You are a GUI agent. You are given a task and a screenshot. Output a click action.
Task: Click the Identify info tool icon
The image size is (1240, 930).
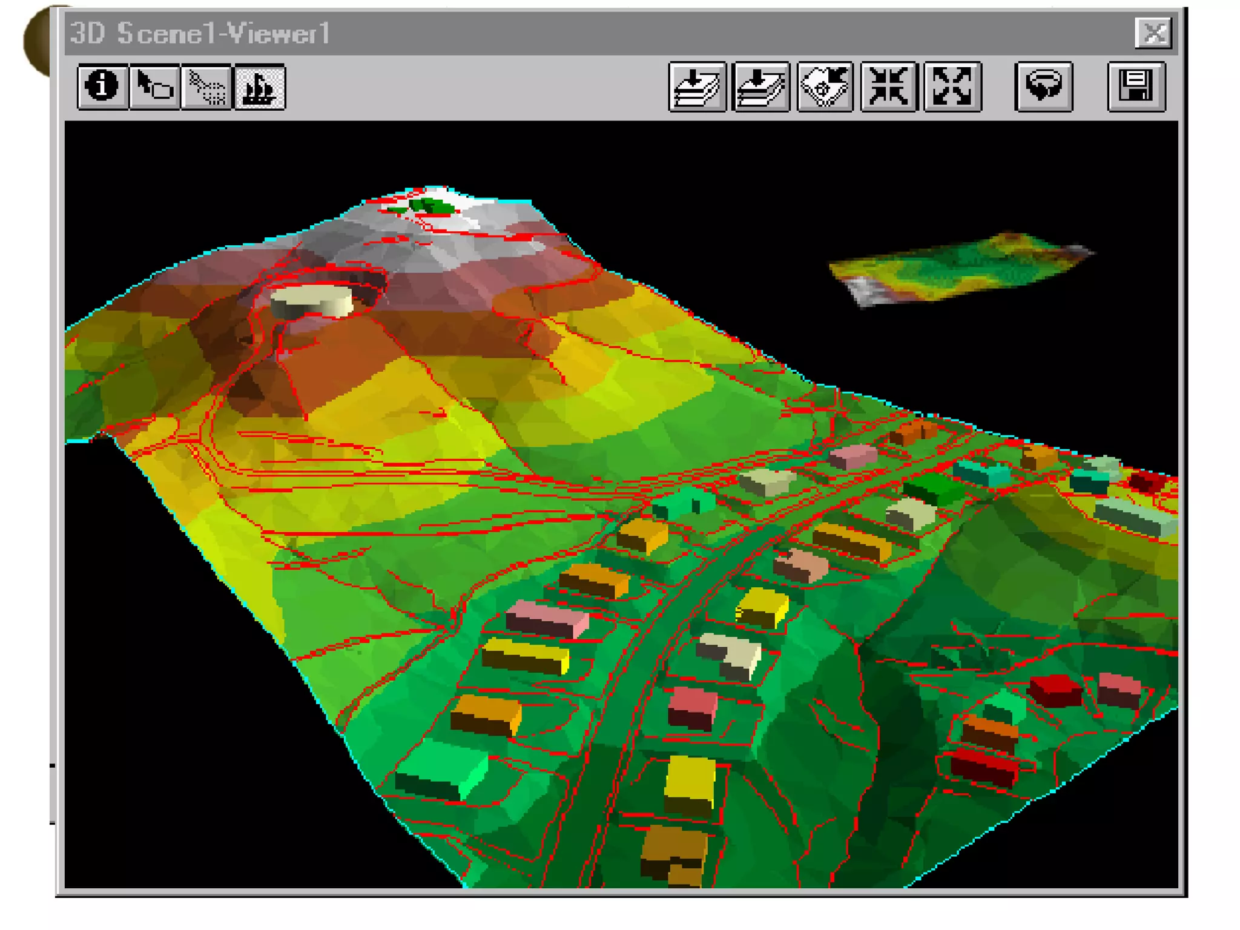pyautogui.click(x=102, y=87)
